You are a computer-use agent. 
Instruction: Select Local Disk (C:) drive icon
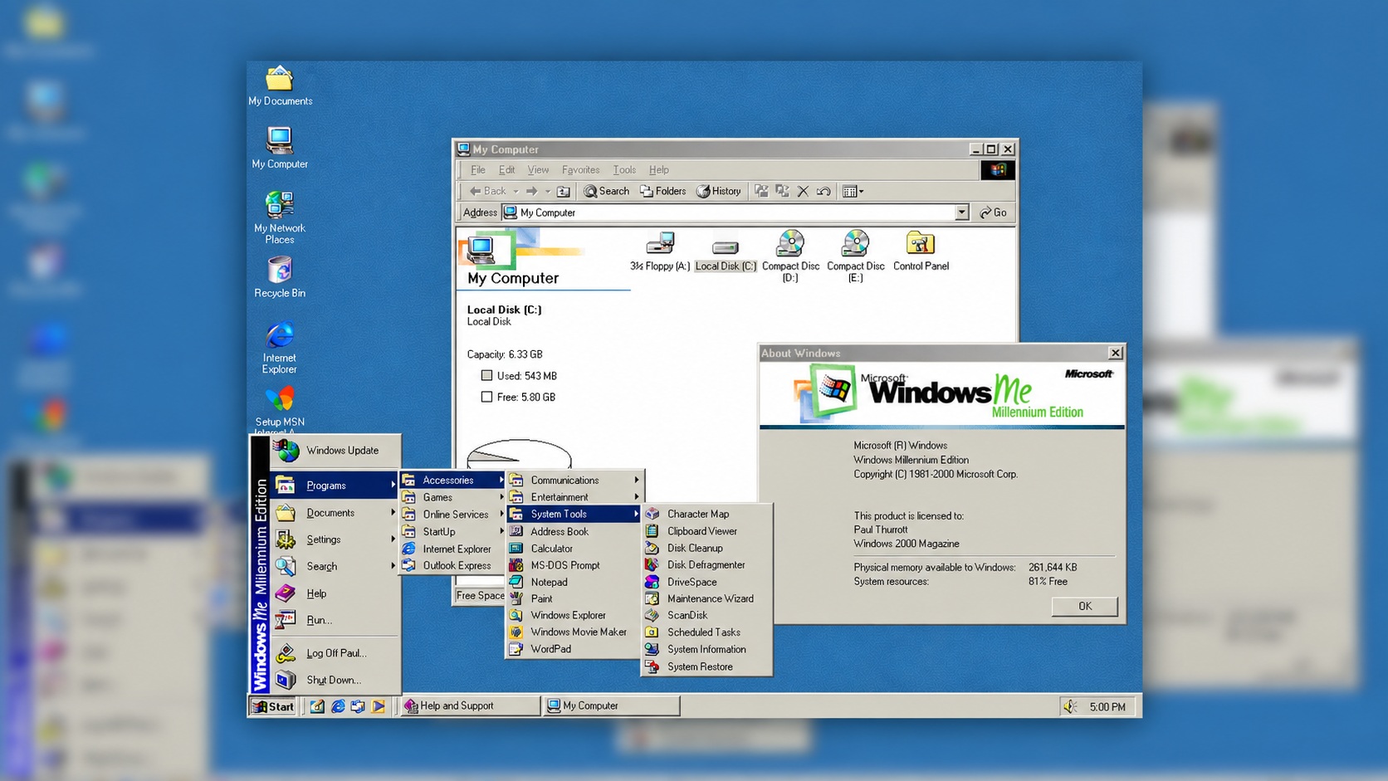pyautogui.click(x=726, y=254)
